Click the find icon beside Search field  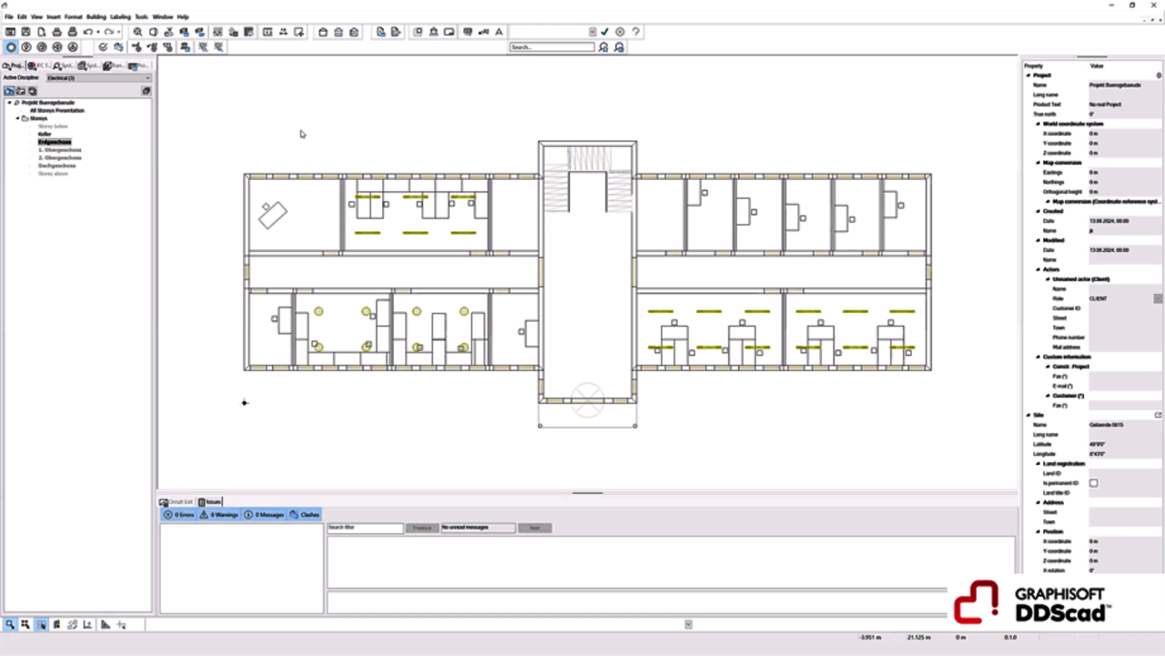click(x=603, y=46)
